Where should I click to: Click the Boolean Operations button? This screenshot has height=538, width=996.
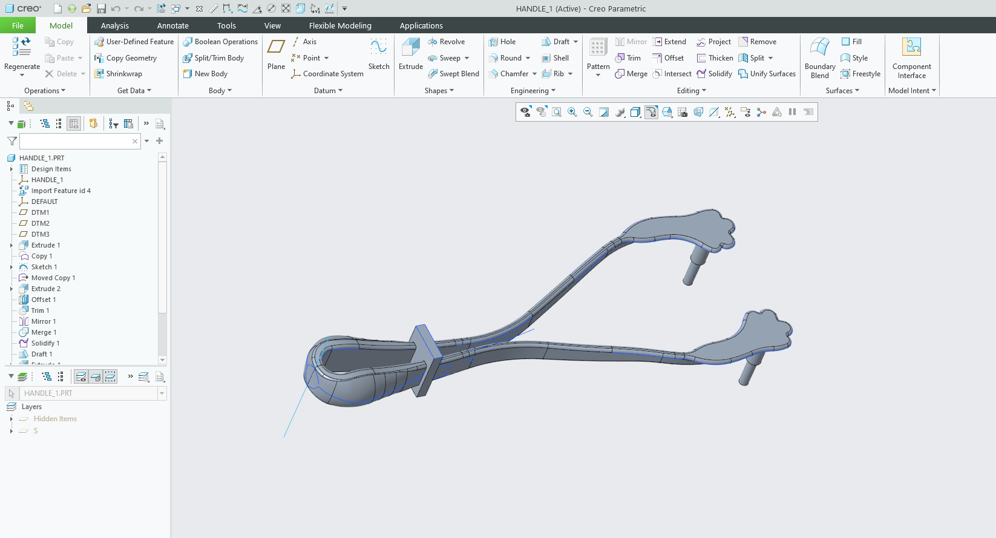[x=220, y=42]
